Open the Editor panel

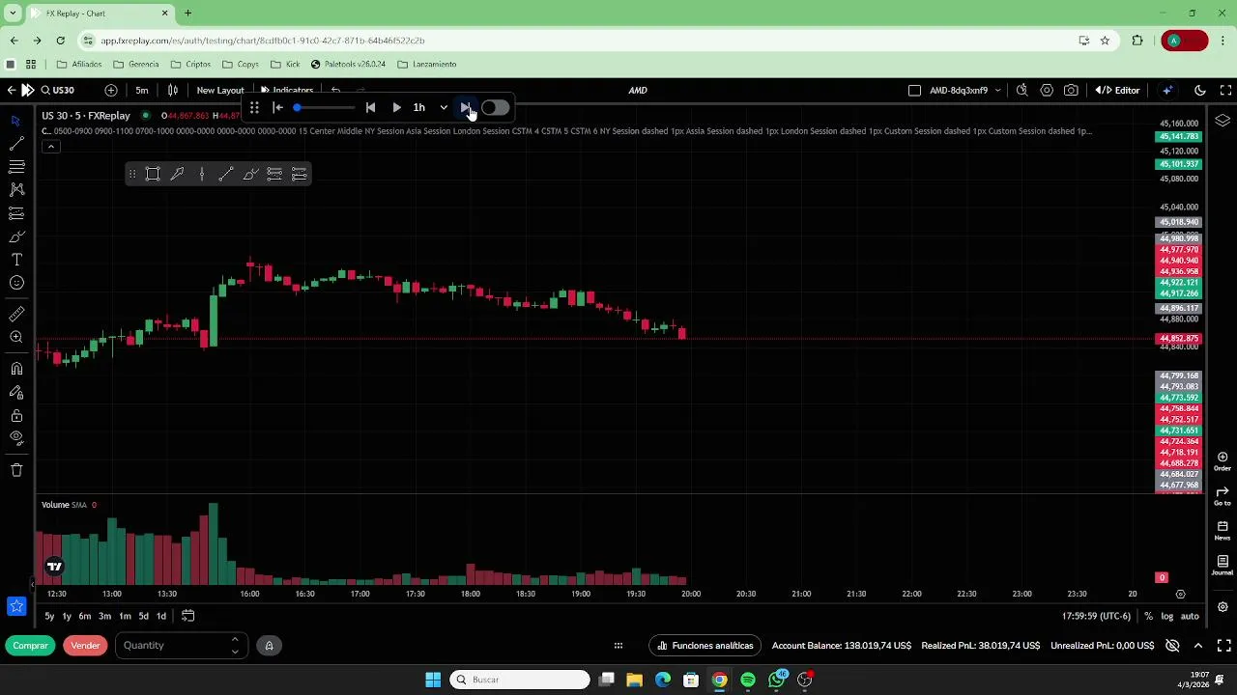click(1118, 90)
